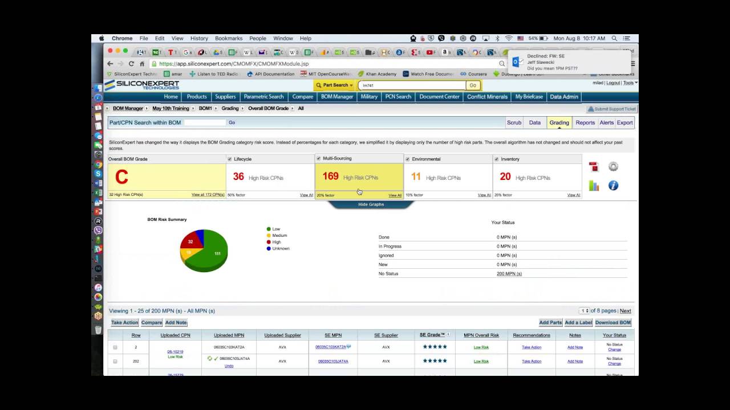Image resolution: width=730 pixels, height=410 pixels.
Task: Open the Compare button above the table
Action: 152,322
